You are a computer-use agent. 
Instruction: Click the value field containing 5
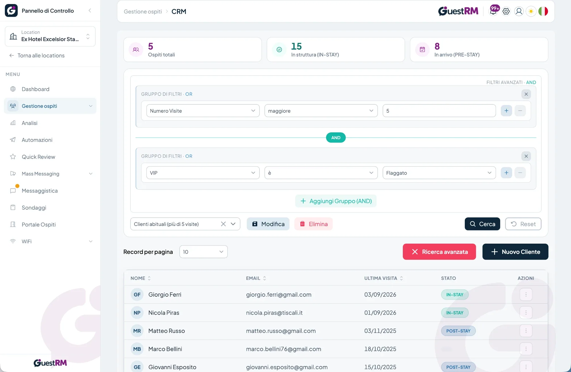point(439,111)
